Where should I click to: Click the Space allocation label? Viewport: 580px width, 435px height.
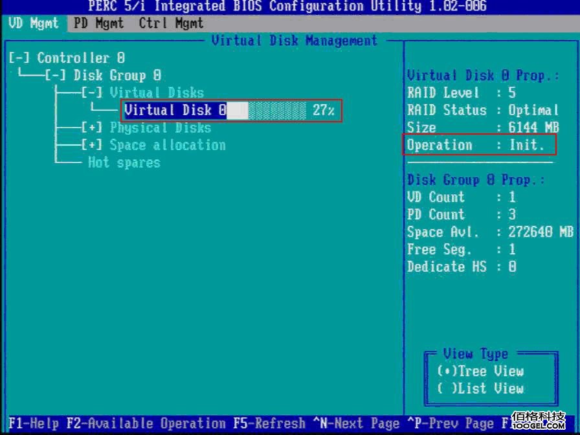168,146
